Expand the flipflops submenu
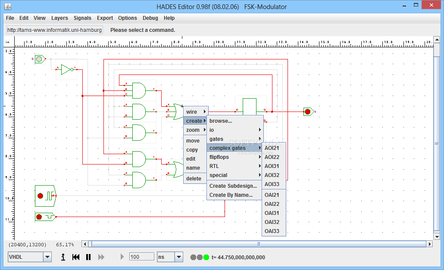This screenshot has width=444, height=270. (235, 157)
